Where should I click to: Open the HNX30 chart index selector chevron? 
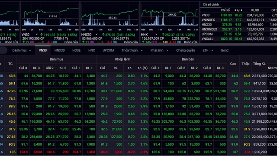(x=97, y=34)
